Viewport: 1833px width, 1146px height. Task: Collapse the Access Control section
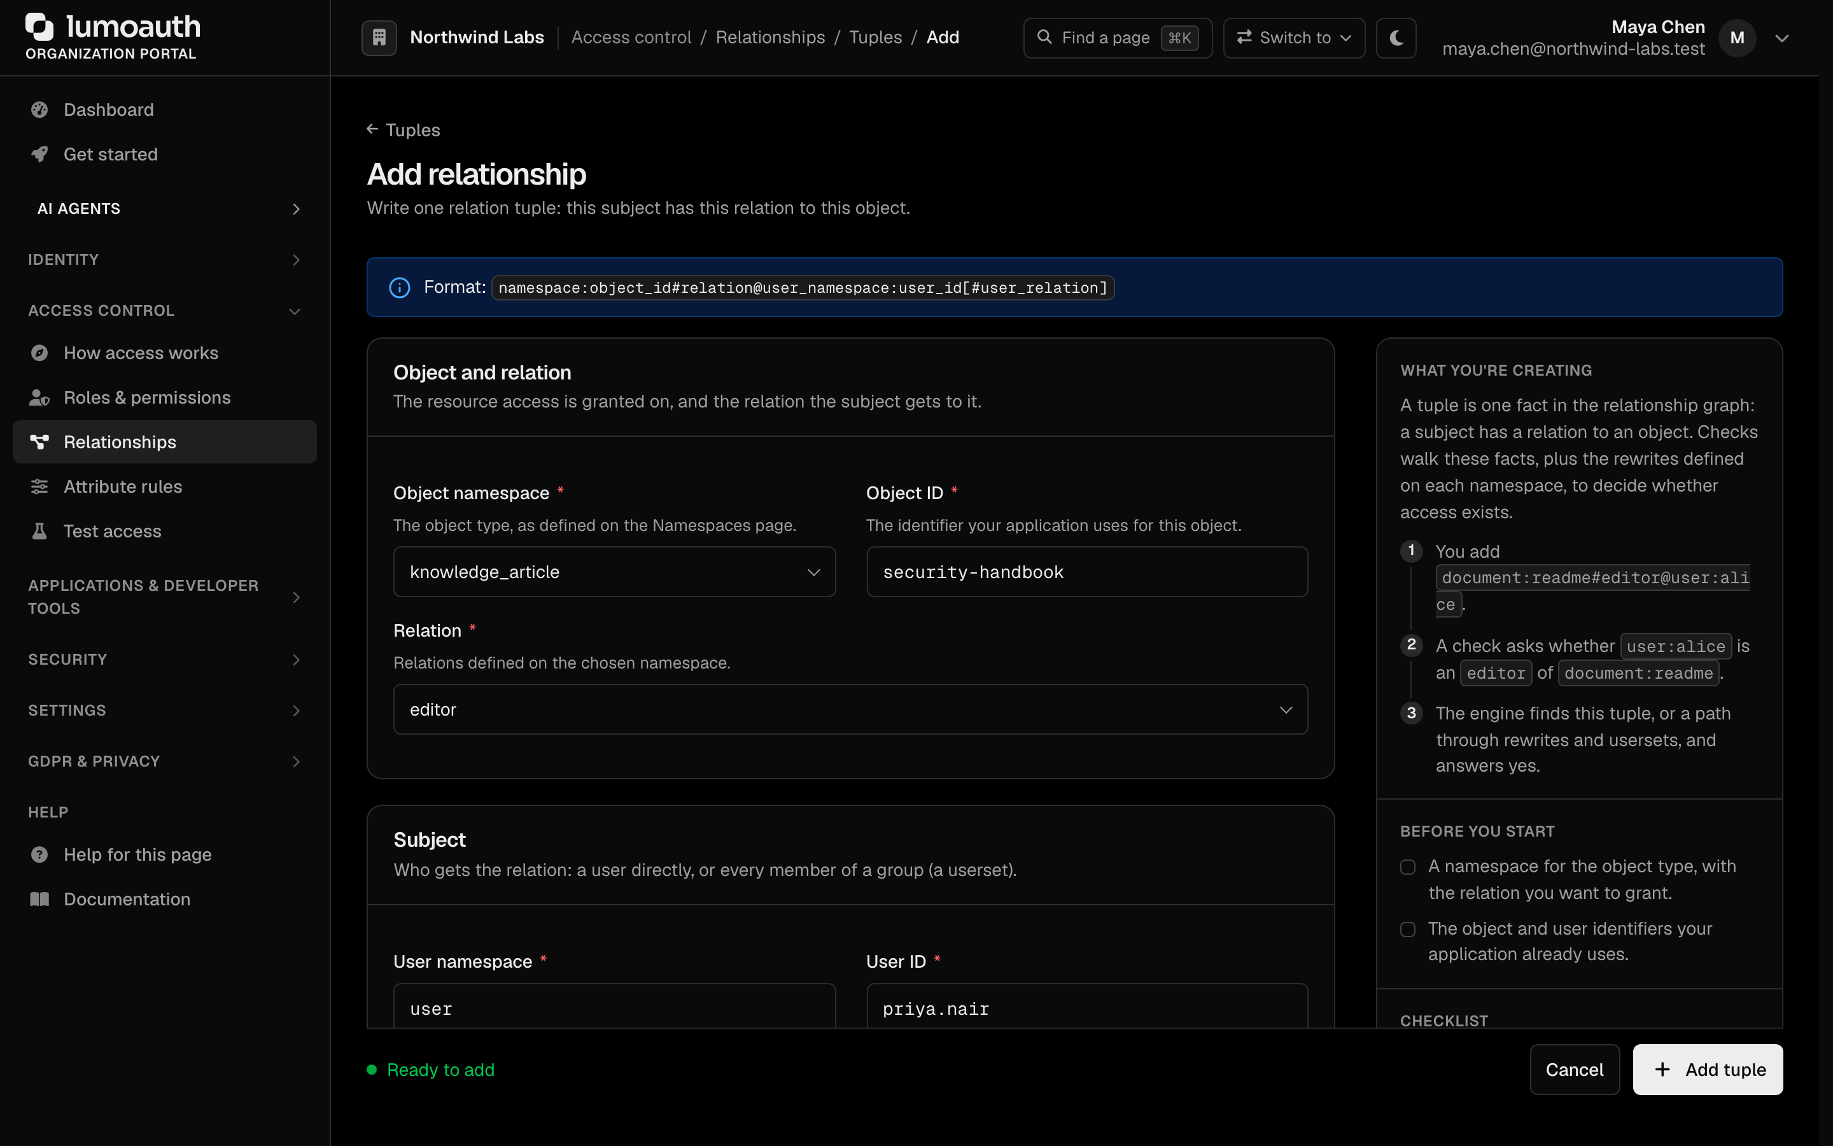(x=165, y=310)
